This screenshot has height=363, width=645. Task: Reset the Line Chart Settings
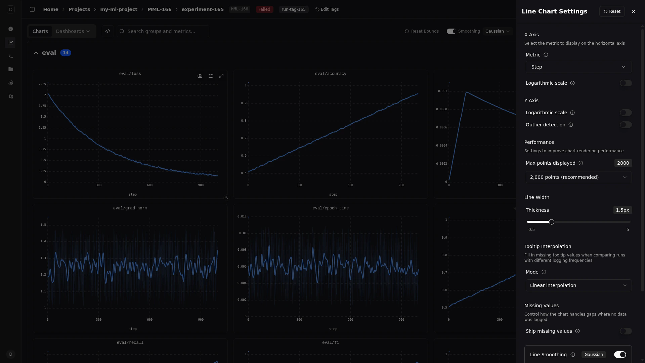pos(612,11)
